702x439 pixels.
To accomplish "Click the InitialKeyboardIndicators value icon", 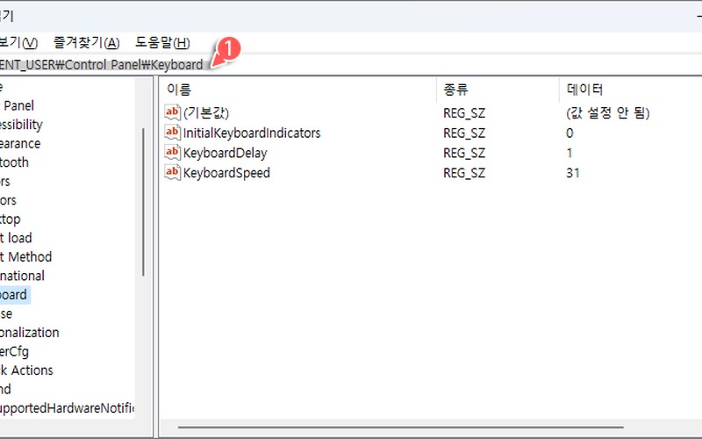I will (x=172, y=133).
